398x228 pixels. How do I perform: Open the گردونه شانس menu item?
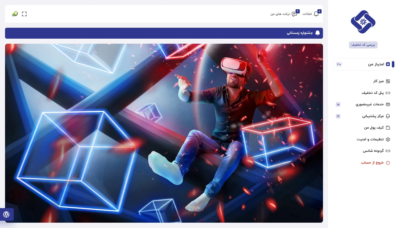tap(374, 151)
